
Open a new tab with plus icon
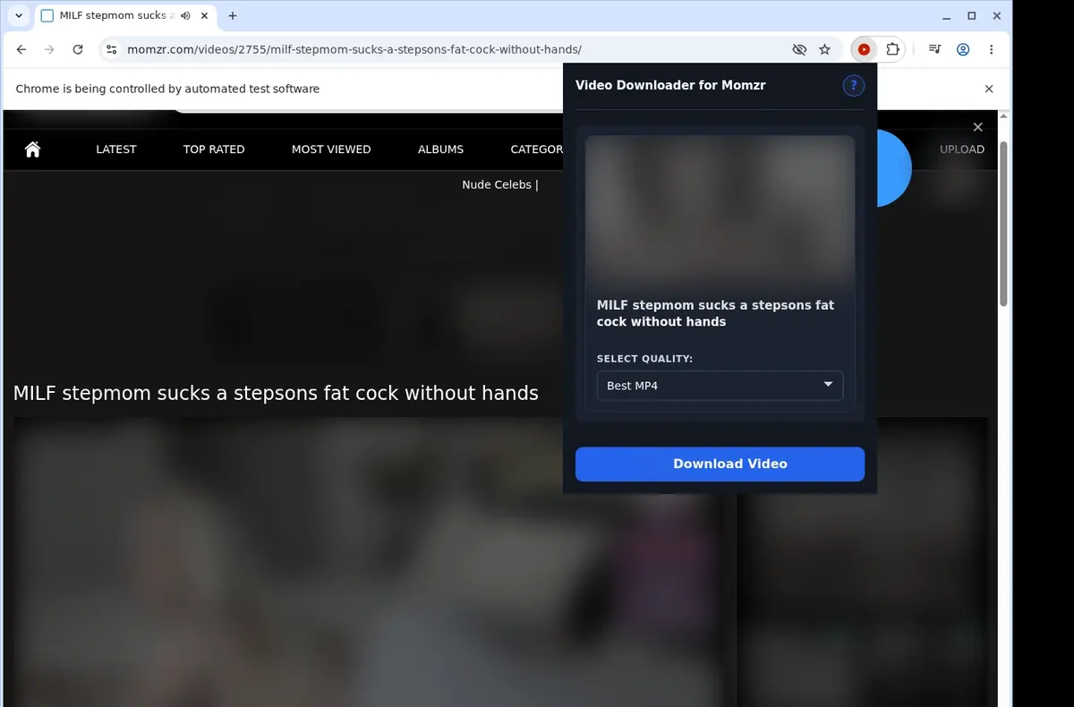pyautogui.click(x=233, y=16)
